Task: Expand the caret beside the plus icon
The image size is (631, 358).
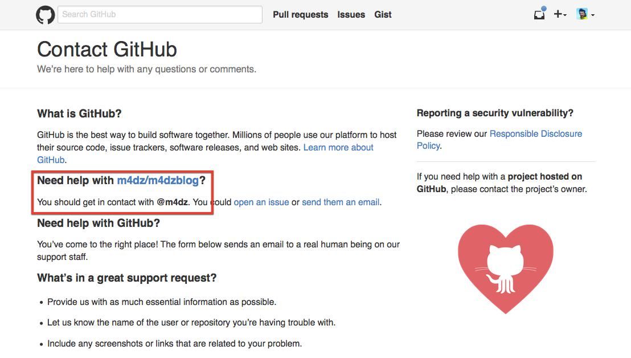Action: click(x=565, y=15)
